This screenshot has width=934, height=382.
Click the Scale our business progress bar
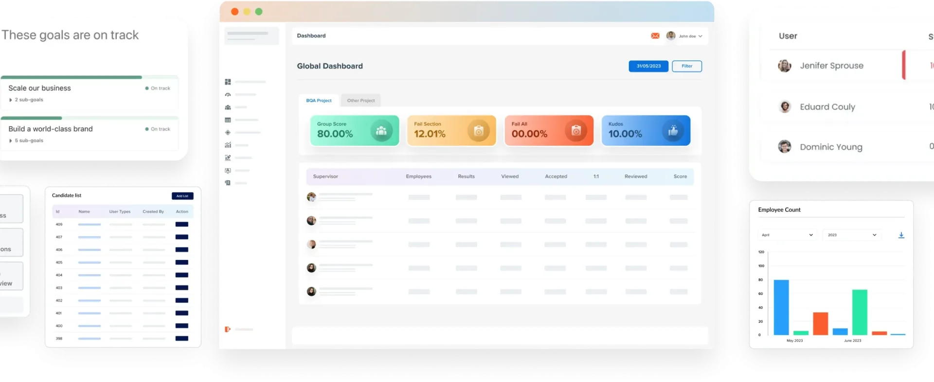[90, 77]
